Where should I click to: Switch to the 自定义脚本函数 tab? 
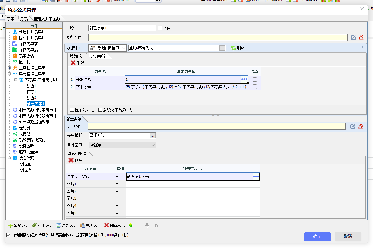pyautogui.click(x=47, y=19)
